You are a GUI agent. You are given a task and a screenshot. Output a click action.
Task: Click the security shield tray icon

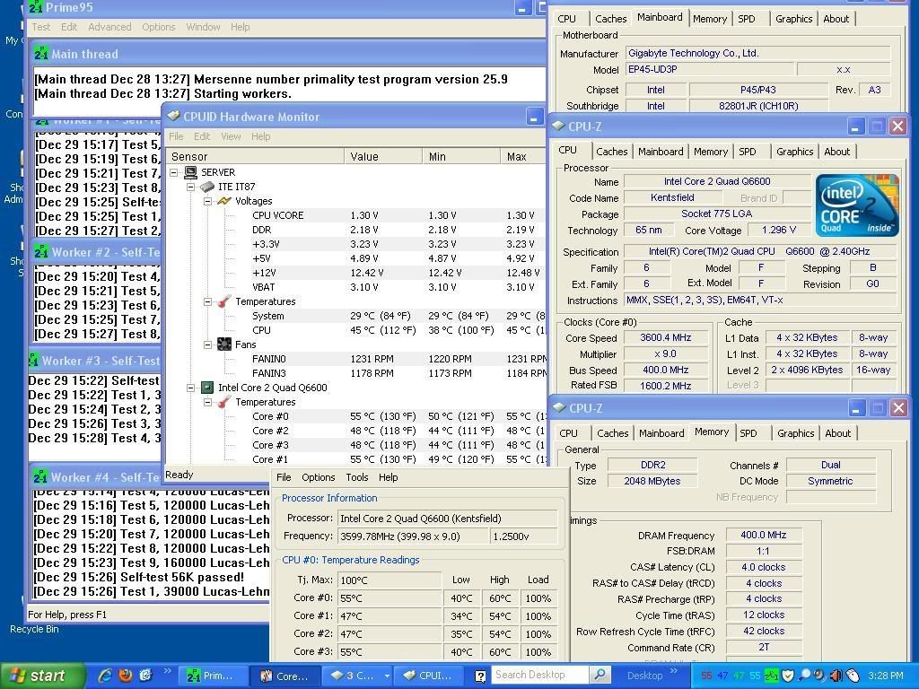(x=788, y=676)
